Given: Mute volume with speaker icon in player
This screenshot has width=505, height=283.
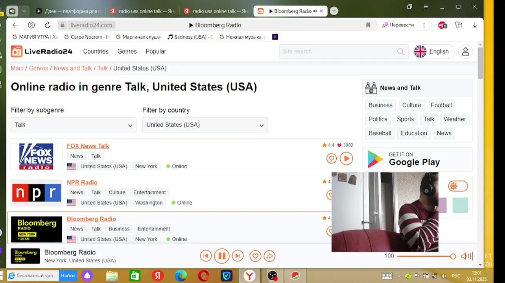Looking at the screenshot, I should [x=467, y=256].
